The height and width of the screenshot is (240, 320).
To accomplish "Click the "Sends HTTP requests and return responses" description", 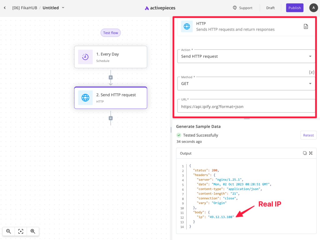I will 235,29.
